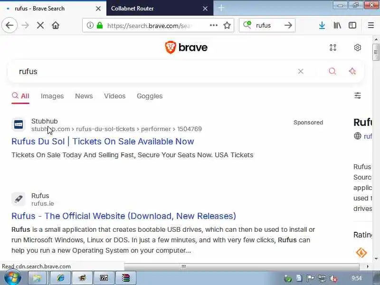This screenshot has height=285, width=380.
Task: Stop loading the page
Action: [40, 25]
